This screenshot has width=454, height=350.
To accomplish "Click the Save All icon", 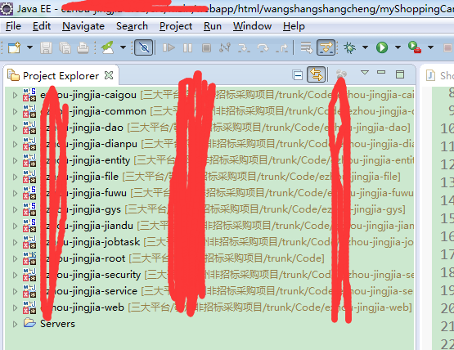I will pos(65,47).
